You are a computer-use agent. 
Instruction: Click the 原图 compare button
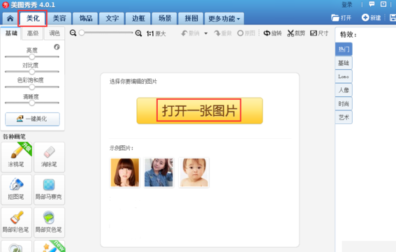(x=247, y=33)
